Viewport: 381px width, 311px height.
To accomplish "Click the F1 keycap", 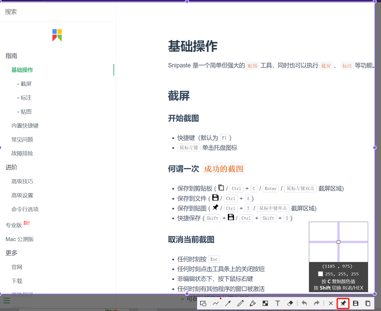I will (x=224, y=138).
